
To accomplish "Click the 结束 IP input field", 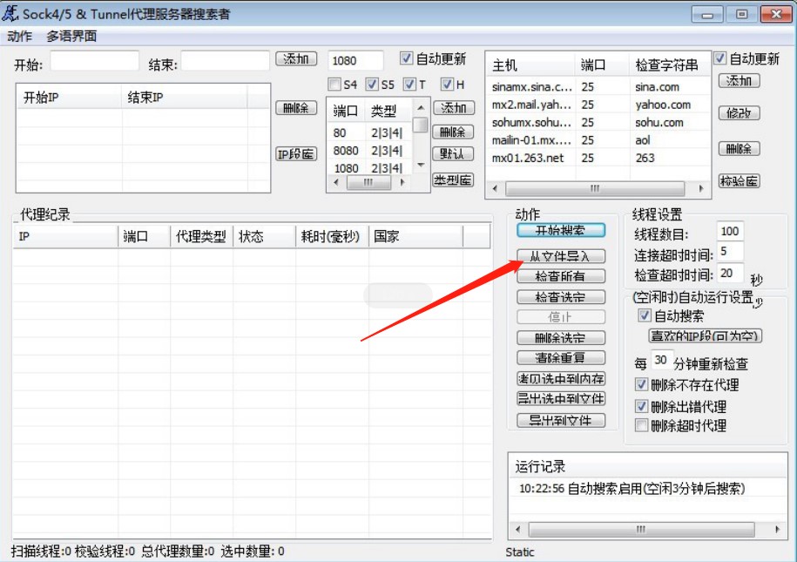I will tap(226, 61).
